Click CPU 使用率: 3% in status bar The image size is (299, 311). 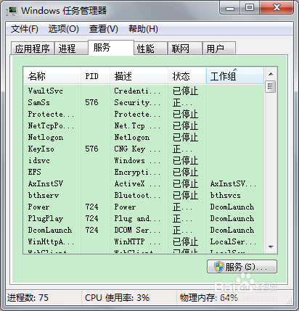117,298
